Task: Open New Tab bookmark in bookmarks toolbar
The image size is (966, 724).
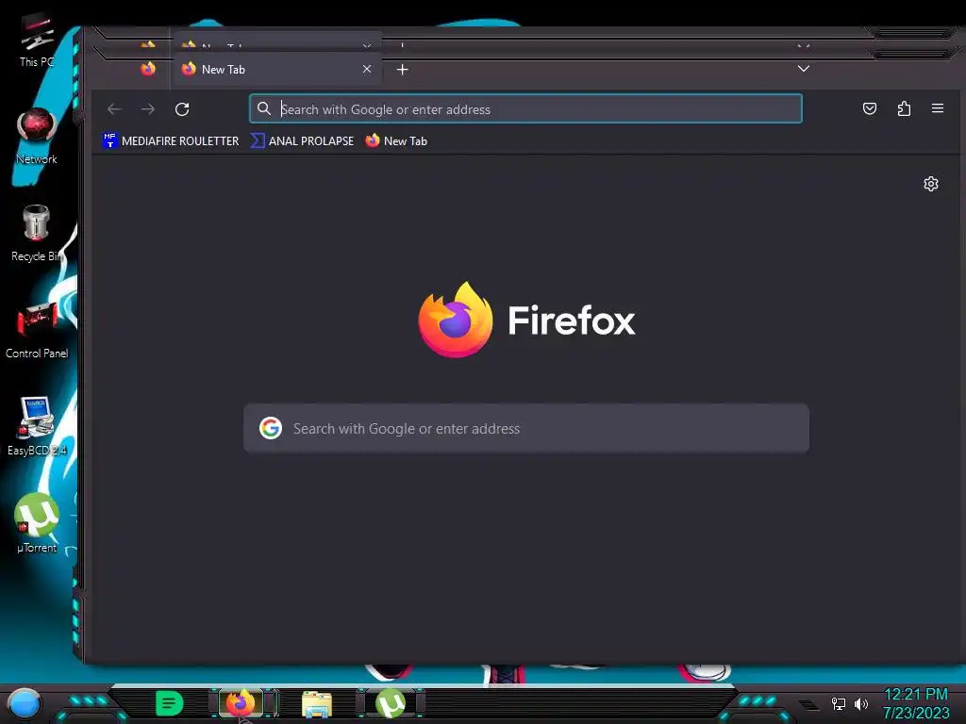Action: click(396, 141)
